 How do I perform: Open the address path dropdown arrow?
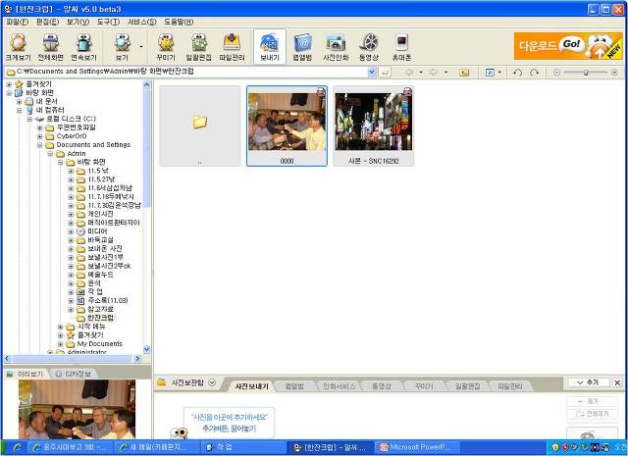click(x=372, y=73)
